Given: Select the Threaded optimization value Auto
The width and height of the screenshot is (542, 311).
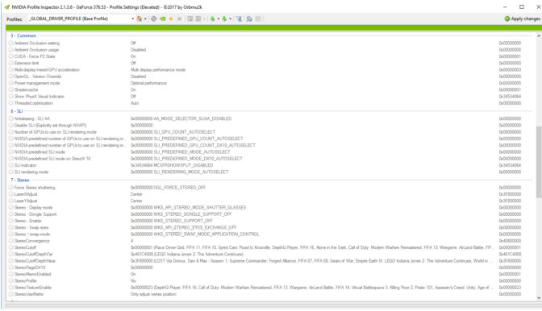Looking at the screenshot, I should (x=135, y=103).
